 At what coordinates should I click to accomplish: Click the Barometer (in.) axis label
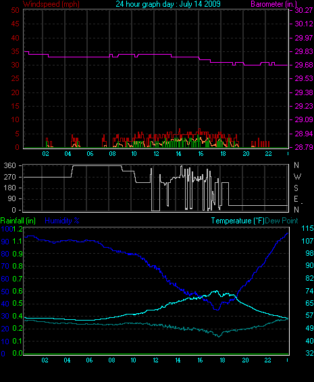[x=273, y=4]
